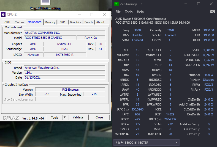Click the Max. Supported x16 value

94,94
